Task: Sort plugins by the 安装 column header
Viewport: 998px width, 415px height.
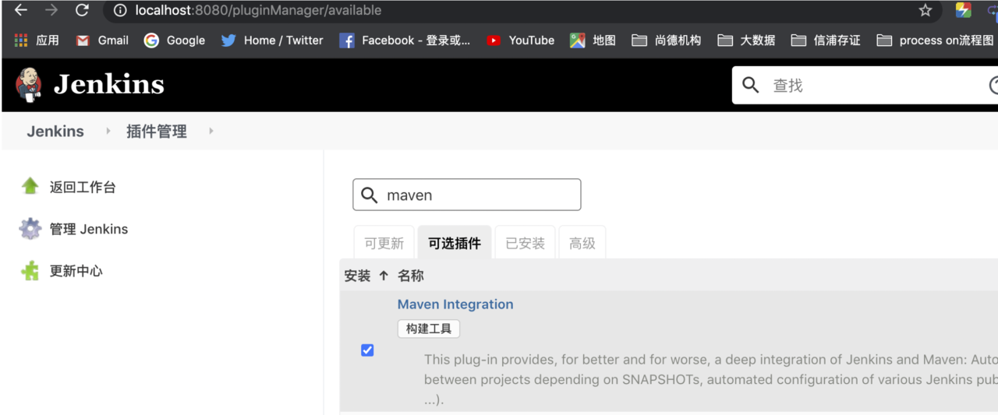Action: 358,276
